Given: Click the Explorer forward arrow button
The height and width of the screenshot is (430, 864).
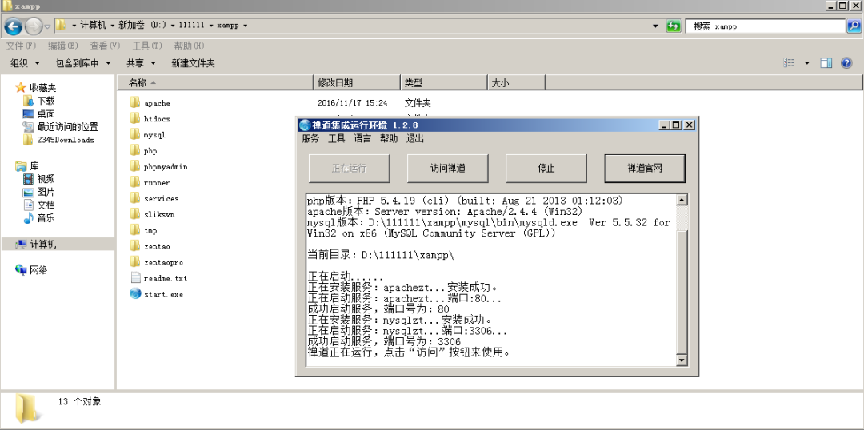Looking at the screenshot, I should pyautogui.click(x=33, y=26).
